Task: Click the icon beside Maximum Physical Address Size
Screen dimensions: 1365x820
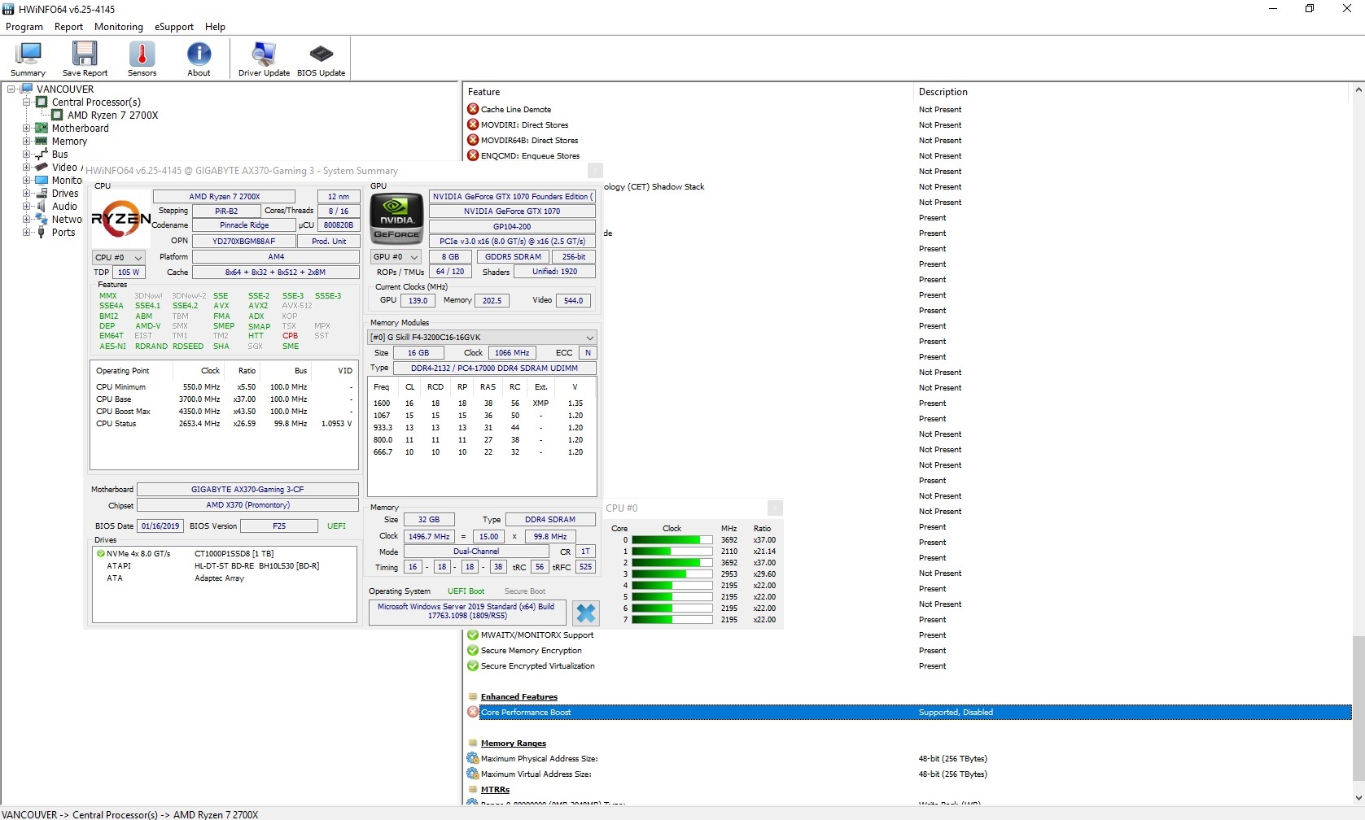Action: (473, 758)
